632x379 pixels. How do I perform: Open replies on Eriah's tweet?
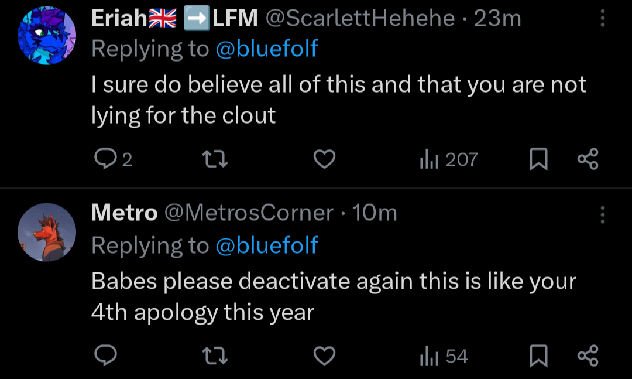click(113, 159)
